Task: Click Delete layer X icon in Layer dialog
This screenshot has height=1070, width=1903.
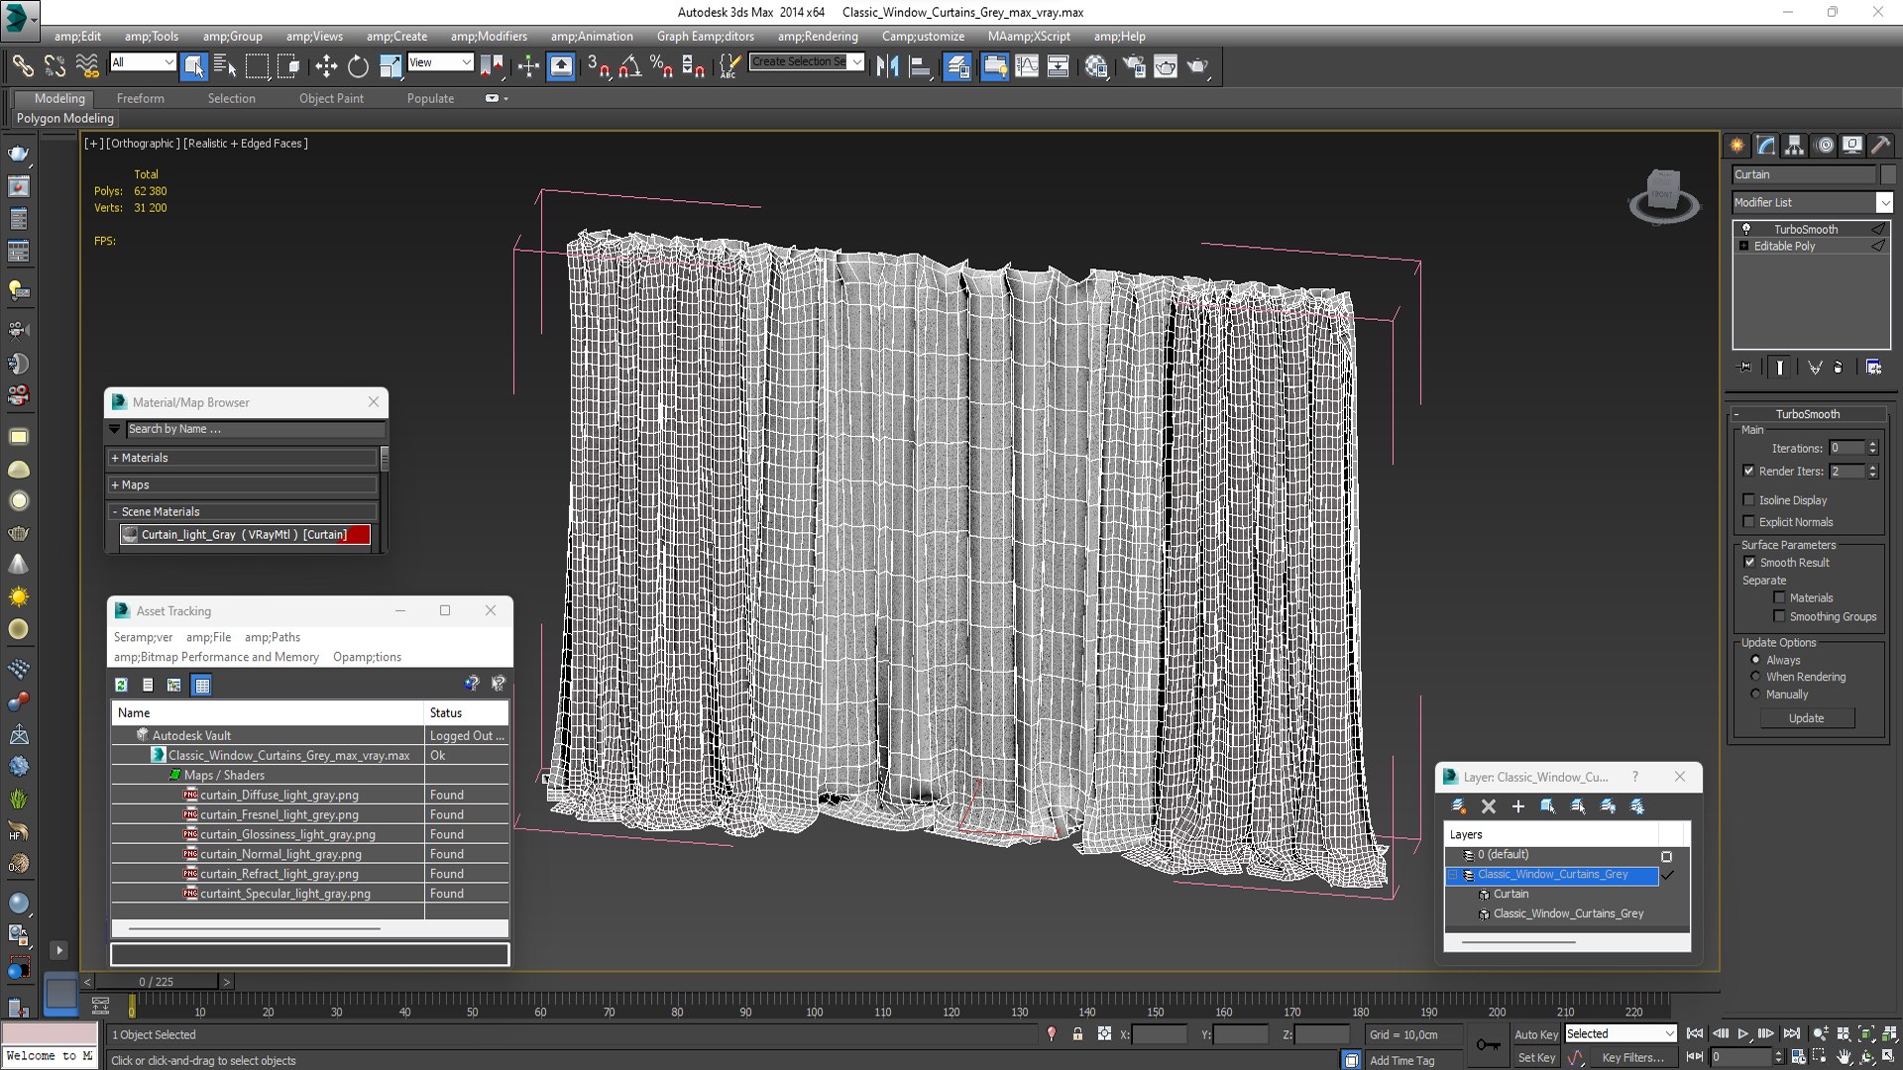Action: point(1489,806)
